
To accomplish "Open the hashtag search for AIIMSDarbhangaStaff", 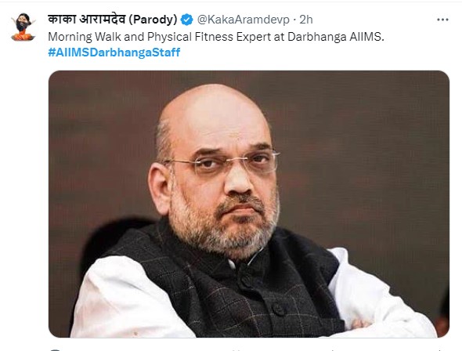I will [114, 52].
